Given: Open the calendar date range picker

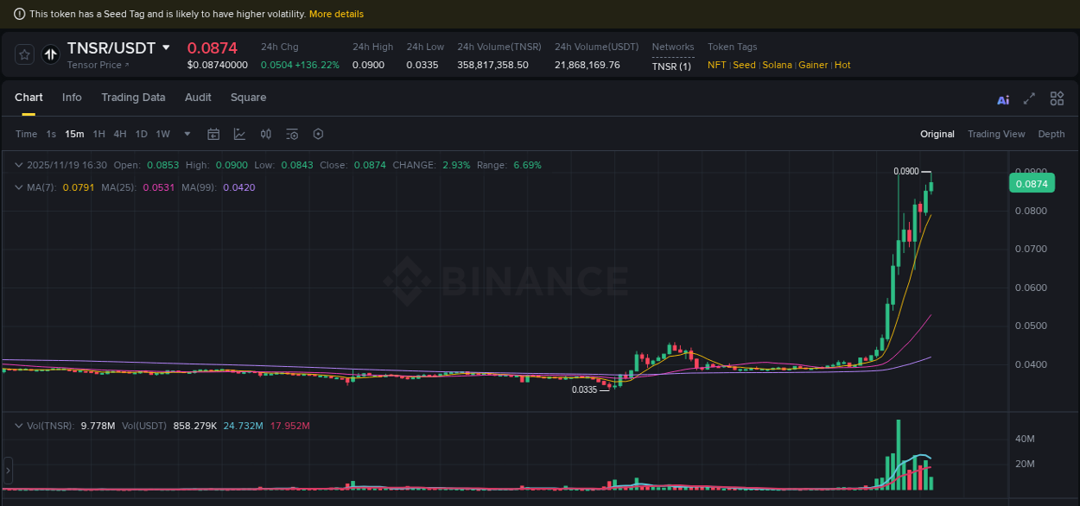Looking at the screenshot, I should click(213, 134).
